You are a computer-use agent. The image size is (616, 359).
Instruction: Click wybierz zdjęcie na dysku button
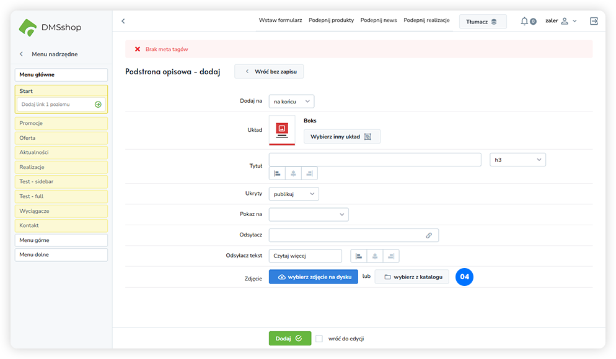click(x=314, y=277)
